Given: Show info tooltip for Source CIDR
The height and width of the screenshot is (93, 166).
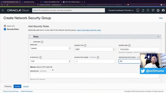Looking at the screenshot, I should pyautogui.click(x=129, y=45).
